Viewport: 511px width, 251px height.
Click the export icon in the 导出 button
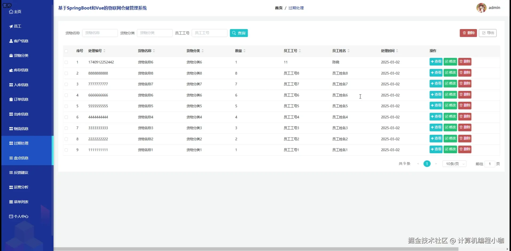point(484,33)
